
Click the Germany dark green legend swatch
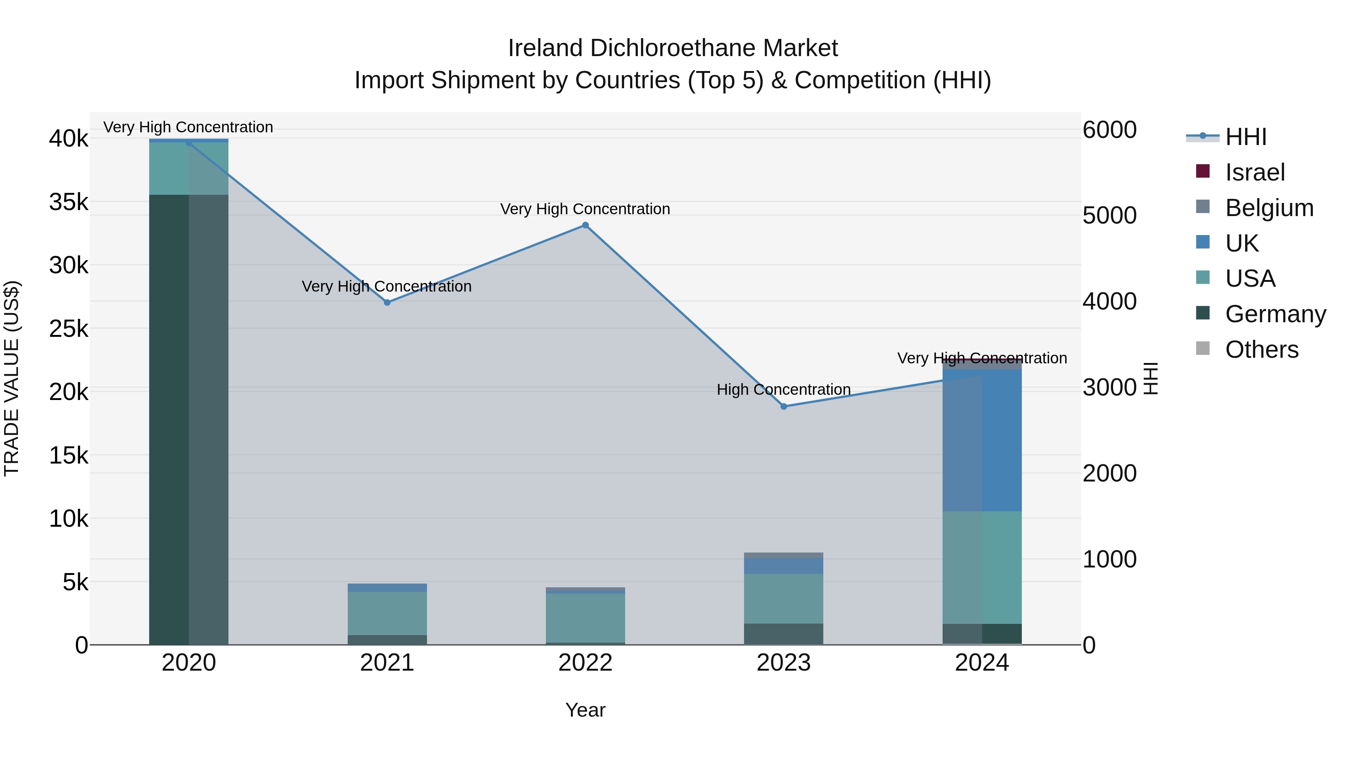click(x=1203, y=313)
